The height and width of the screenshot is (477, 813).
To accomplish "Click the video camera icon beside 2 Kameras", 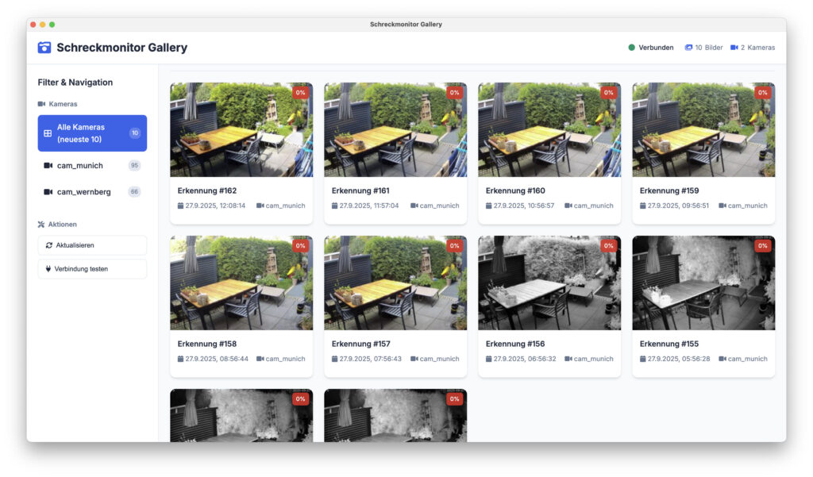I will [x=734, y=48].
